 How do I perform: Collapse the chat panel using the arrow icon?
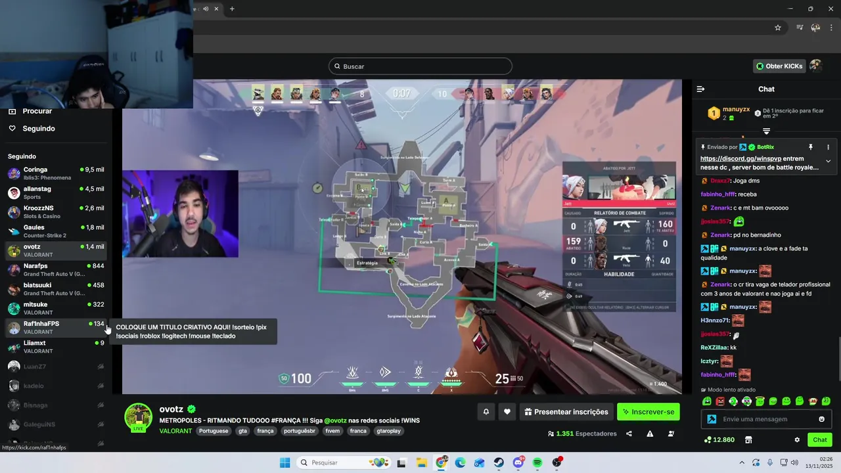[x=700, y=89]
